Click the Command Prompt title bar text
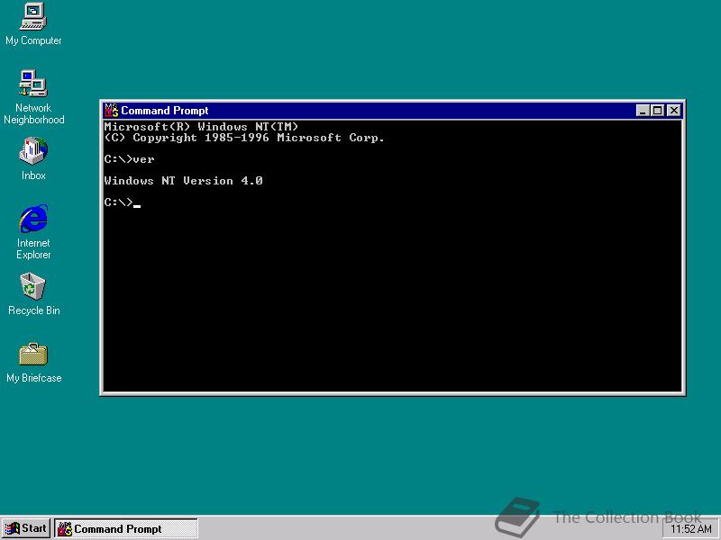This screenshot has height=540, width=721. [x=165, y=111]
